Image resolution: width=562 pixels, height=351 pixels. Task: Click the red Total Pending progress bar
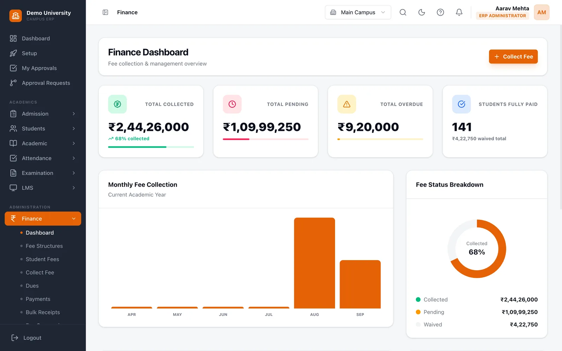(266, 139)
